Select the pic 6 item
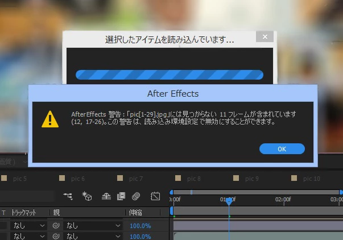This screenshot has width=343, height=240. click(78, 179)
